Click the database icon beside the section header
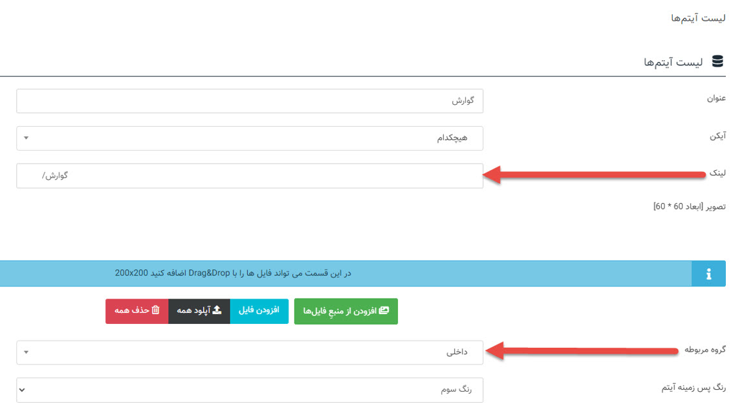 coord(717,61)
